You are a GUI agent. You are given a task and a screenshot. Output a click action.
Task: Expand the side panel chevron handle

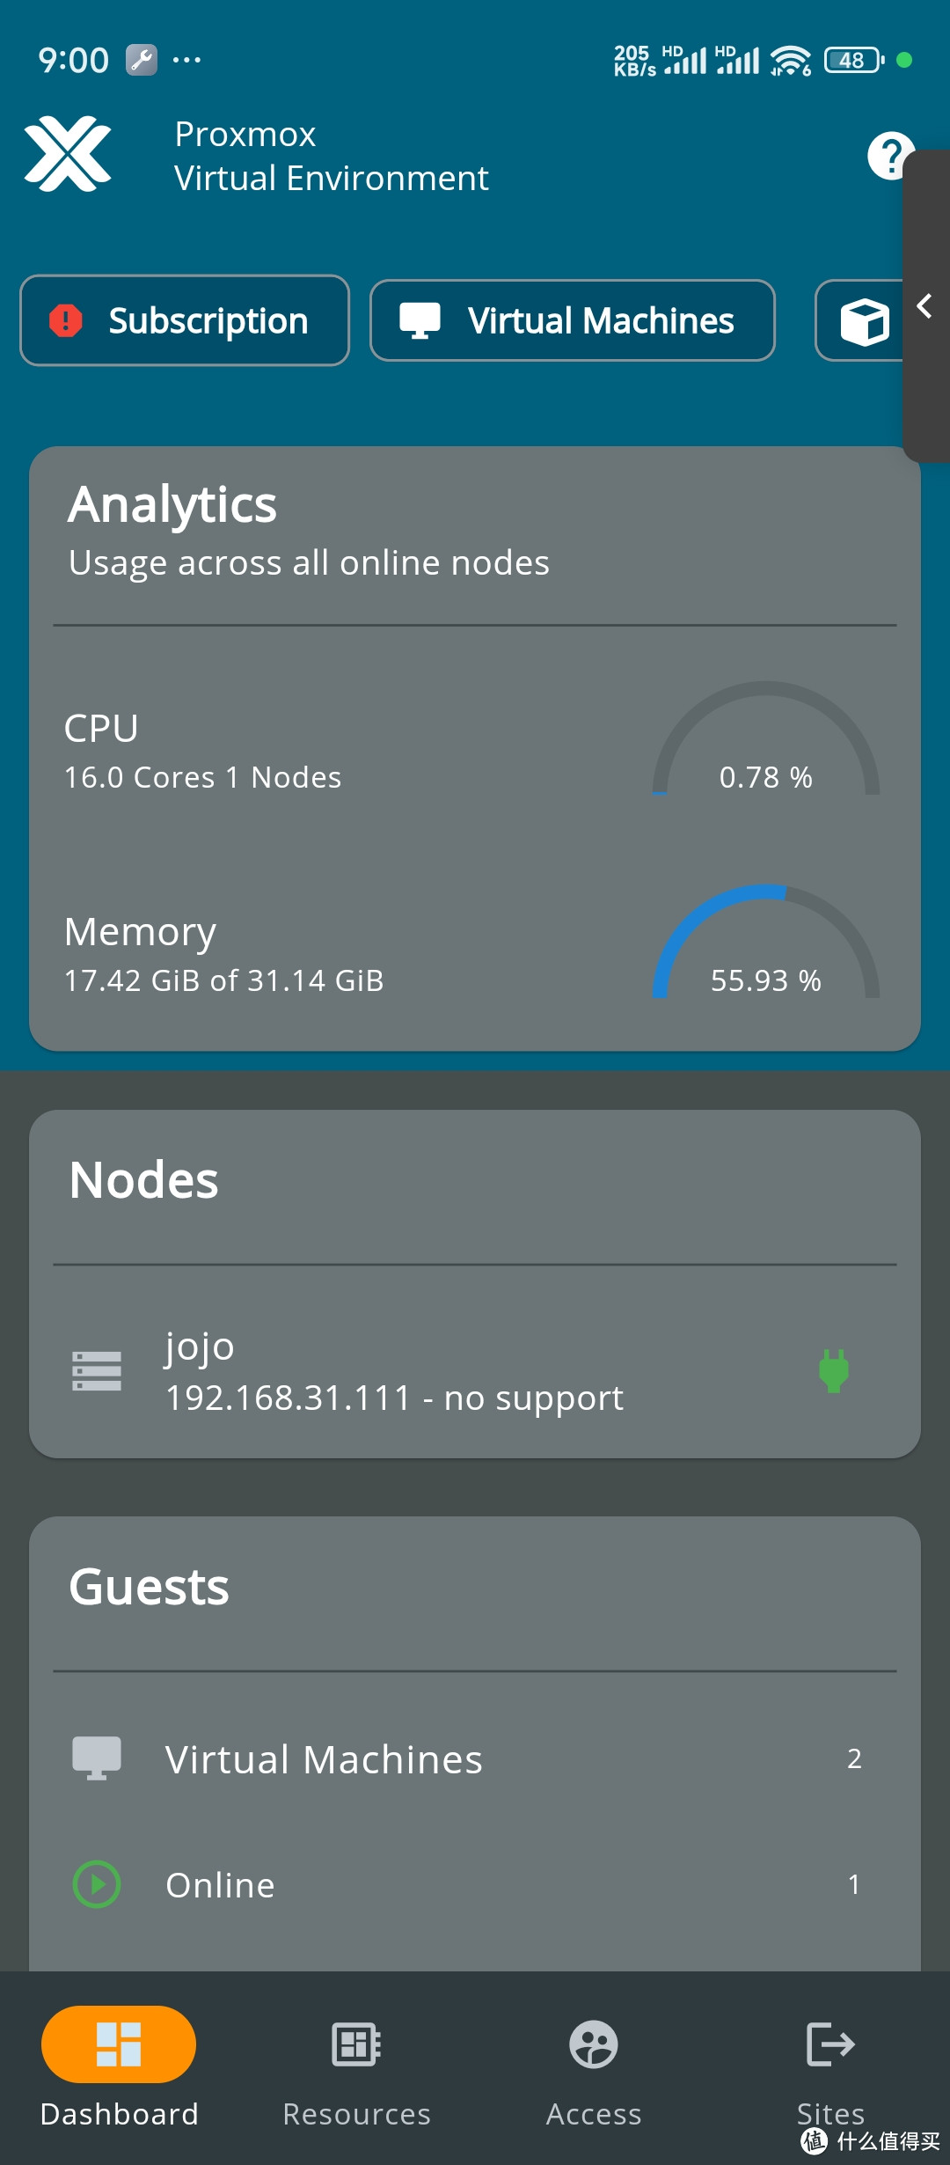[x=924, y=306]
